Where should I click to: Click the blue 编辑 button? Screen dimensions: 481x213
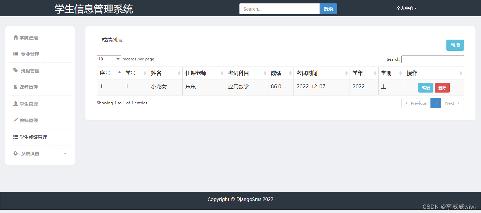tap(426, 88)
